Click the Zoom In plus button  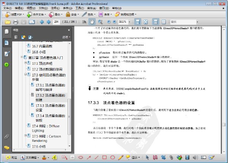115,22
